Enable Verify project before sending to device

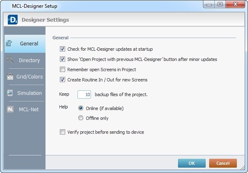click(63, 132)
